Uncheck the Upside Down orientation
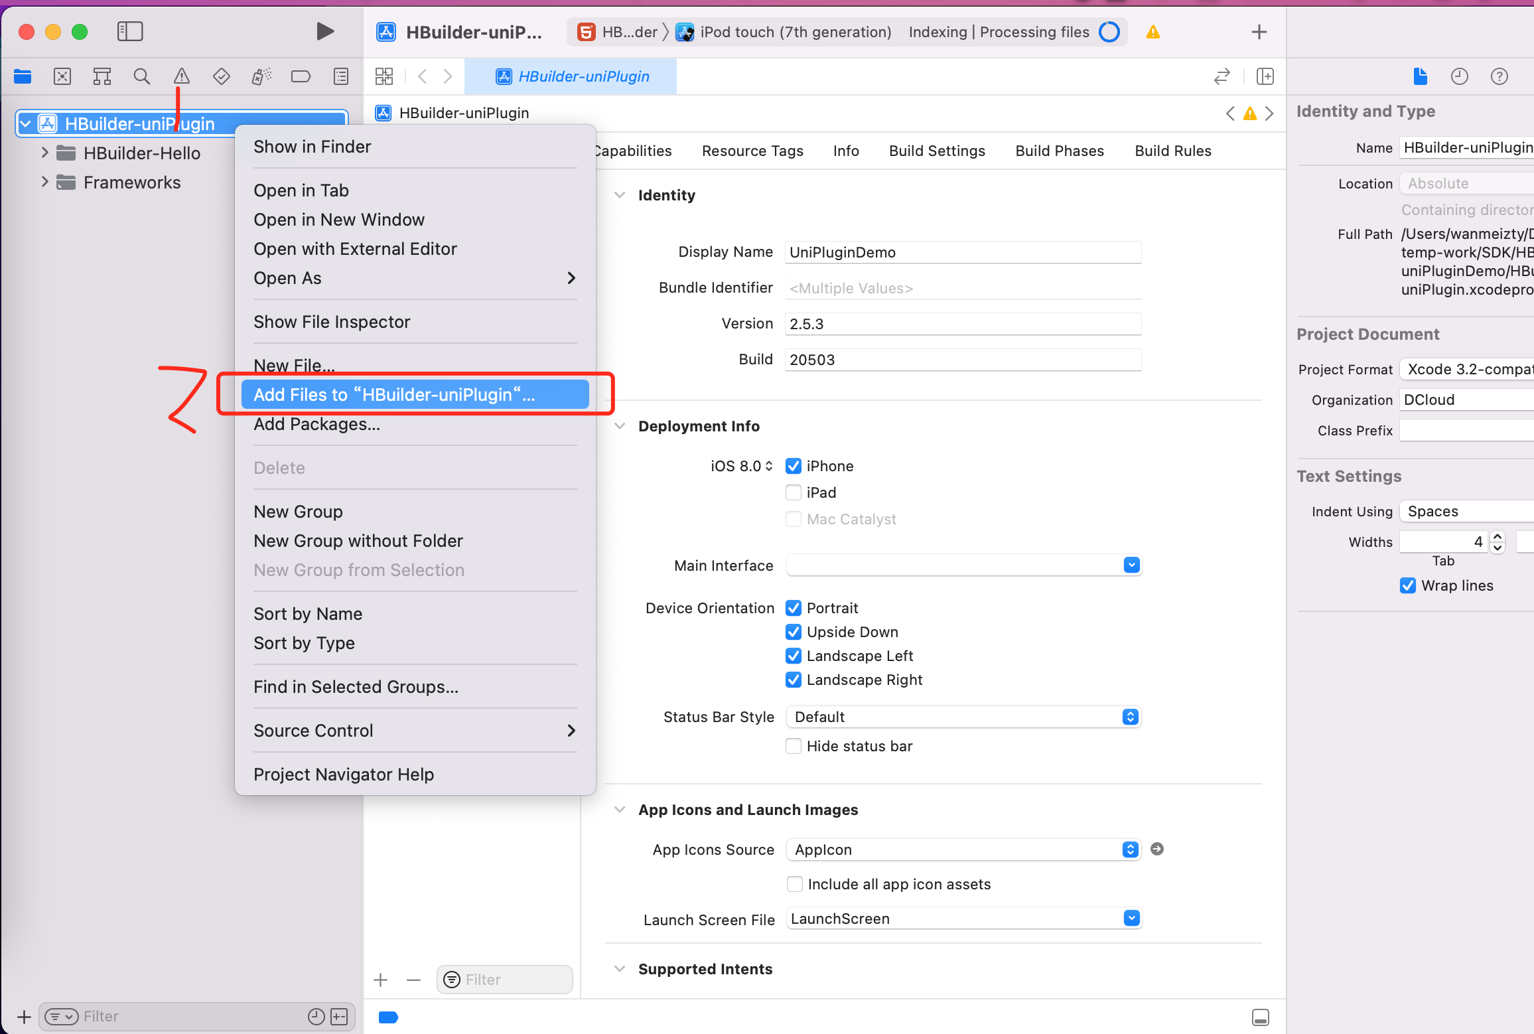 [794, 632]
